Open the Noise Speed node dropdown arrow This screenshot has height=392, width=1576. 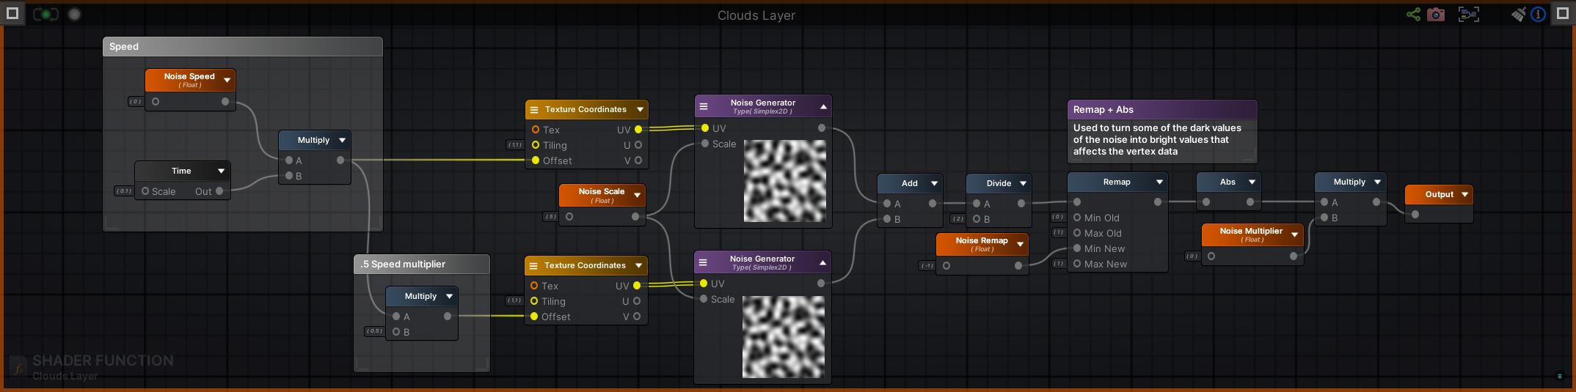click(227, 80)
